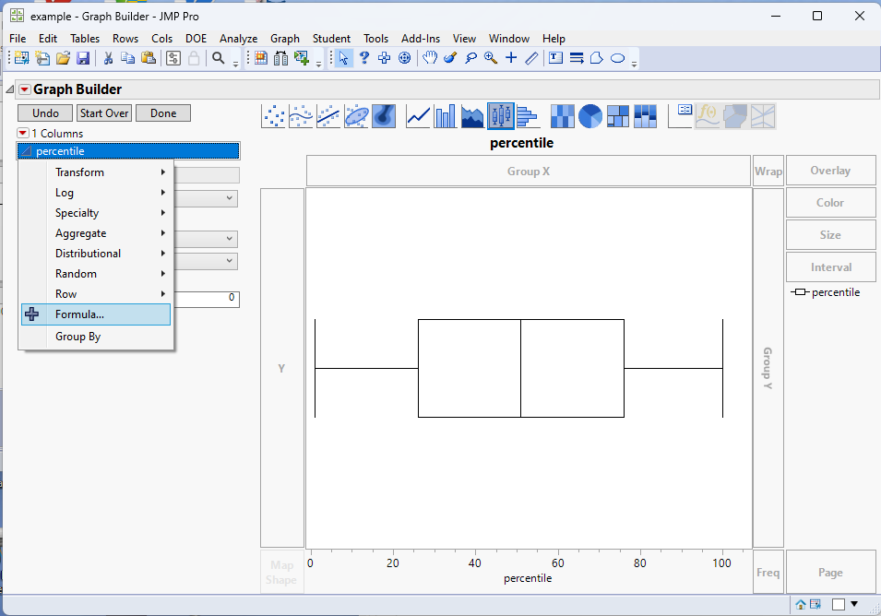Click the Open file folder icon

click(x=63, y=58)
